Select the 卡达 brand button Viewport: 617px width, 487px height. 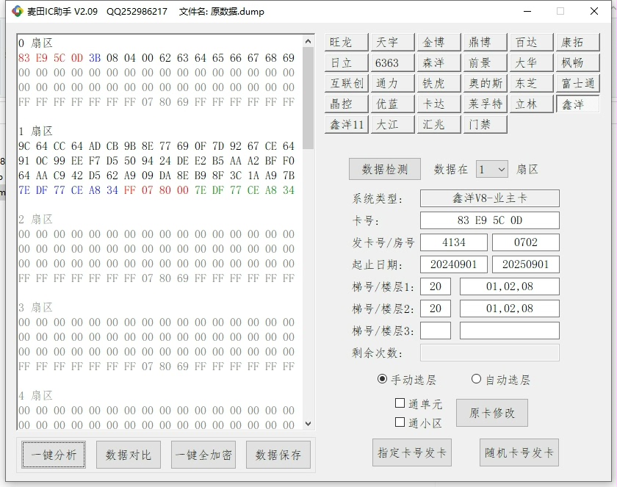click(439, 104)
